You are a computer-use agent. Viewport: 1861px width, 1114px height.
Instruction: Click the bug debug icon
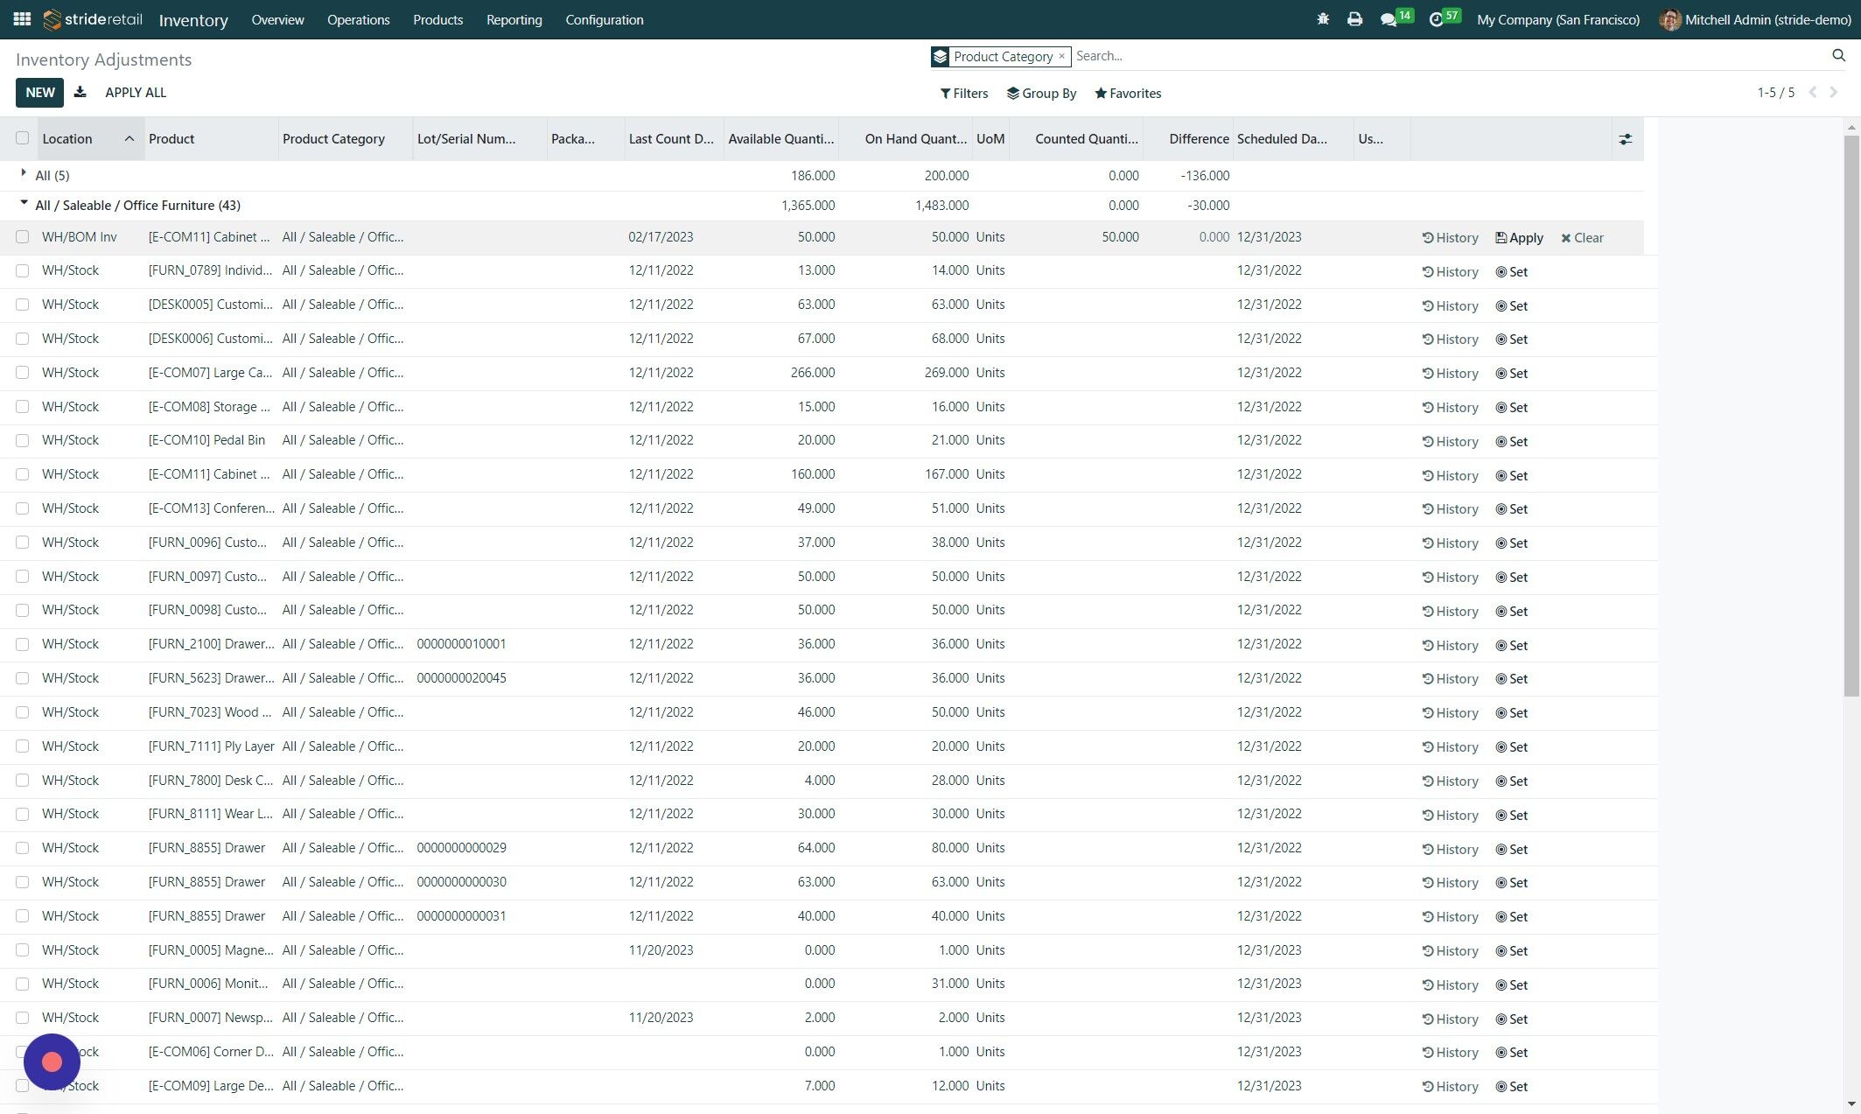pyautogui.click(x=1323, y=19)
